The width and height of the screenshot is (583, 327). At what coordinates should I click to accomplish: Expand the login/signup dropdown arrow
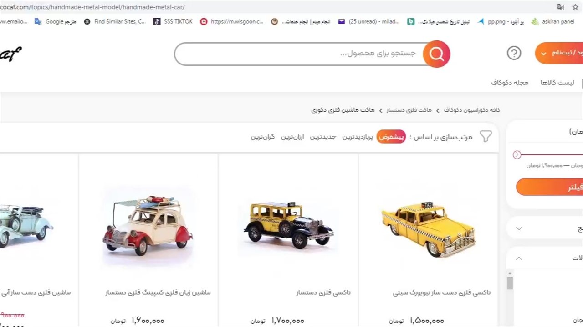(x=543, y=54)
